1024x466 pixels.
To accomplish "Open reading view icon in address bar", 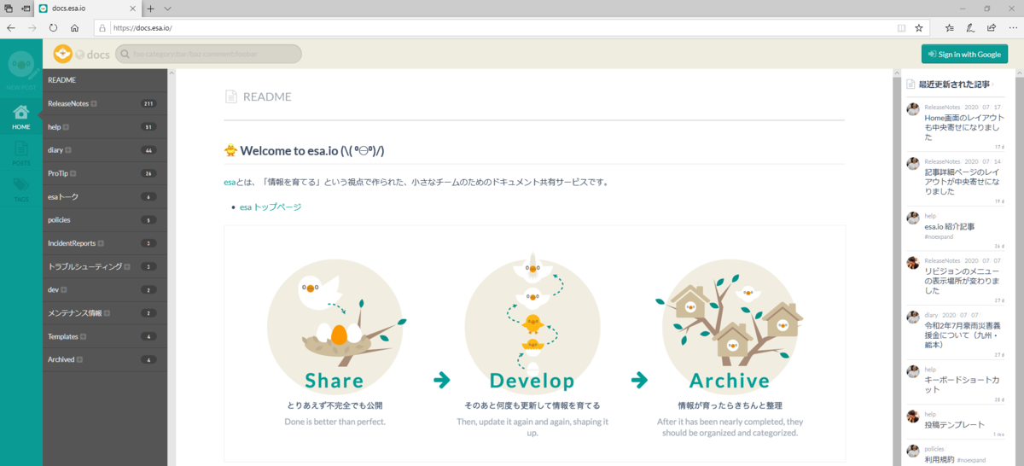I will (x=901, y=27).
